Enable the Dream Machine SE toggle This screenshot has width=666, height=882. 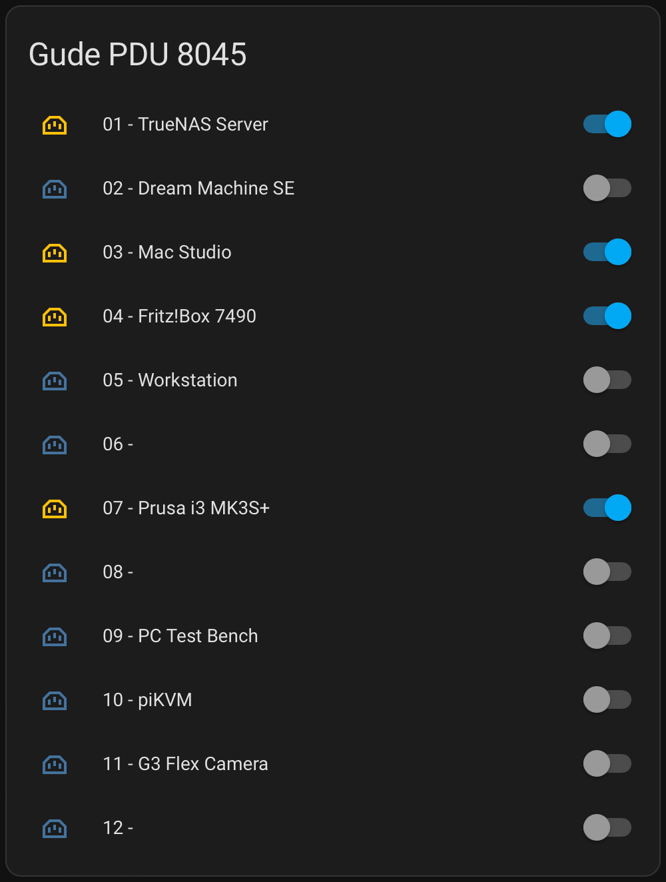pyautogui.click(x=607, y=189)
